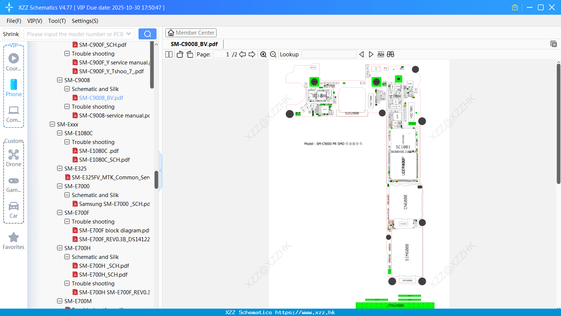This screenshot has width=561, height=316.
Task: Open the Car schematics category
Action: click(14, 210)
